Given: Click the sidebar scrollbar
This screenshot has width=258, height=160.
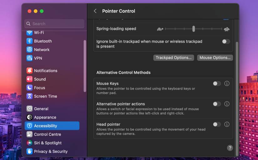Looking at the screenshot, I should click(85, 66).
